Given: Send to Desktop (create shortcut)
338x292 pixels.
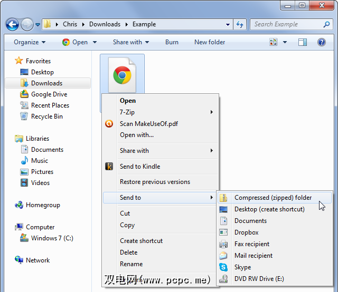Looking at the screenshot, I should click(275, 209).
